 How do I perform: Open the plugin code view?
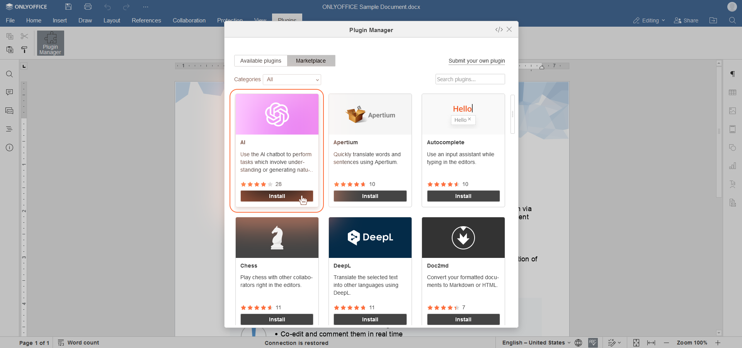tap(499, 29)
